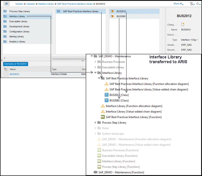Image resolution: width=202 pixels, height=176 pixels.
Task: Select SAP Best Practices Interface Library column folder
Action: tap(81, 11)
